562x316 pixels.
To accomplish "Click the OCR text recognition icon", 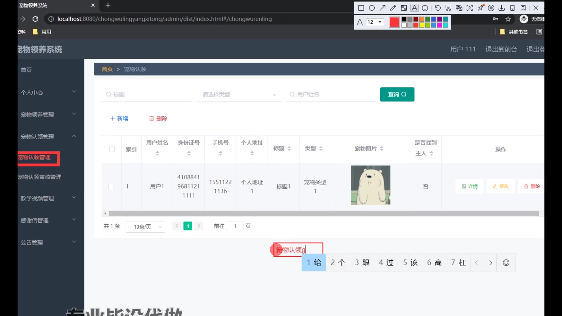I will 470,8.
